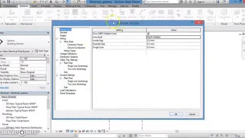
Task: Collapse the Wiring tree node
Action: [57, 39]
